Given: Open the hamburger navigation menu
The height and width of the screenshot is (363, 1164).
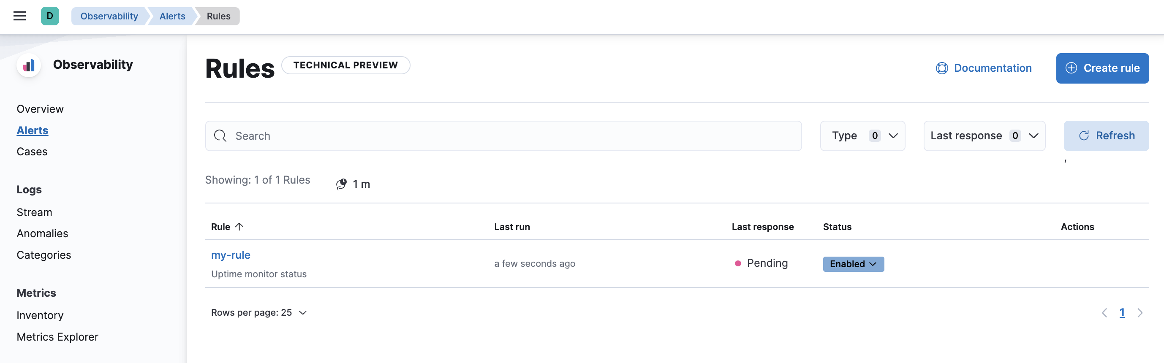Looking at the screenshot, I should tap(19, 15).
